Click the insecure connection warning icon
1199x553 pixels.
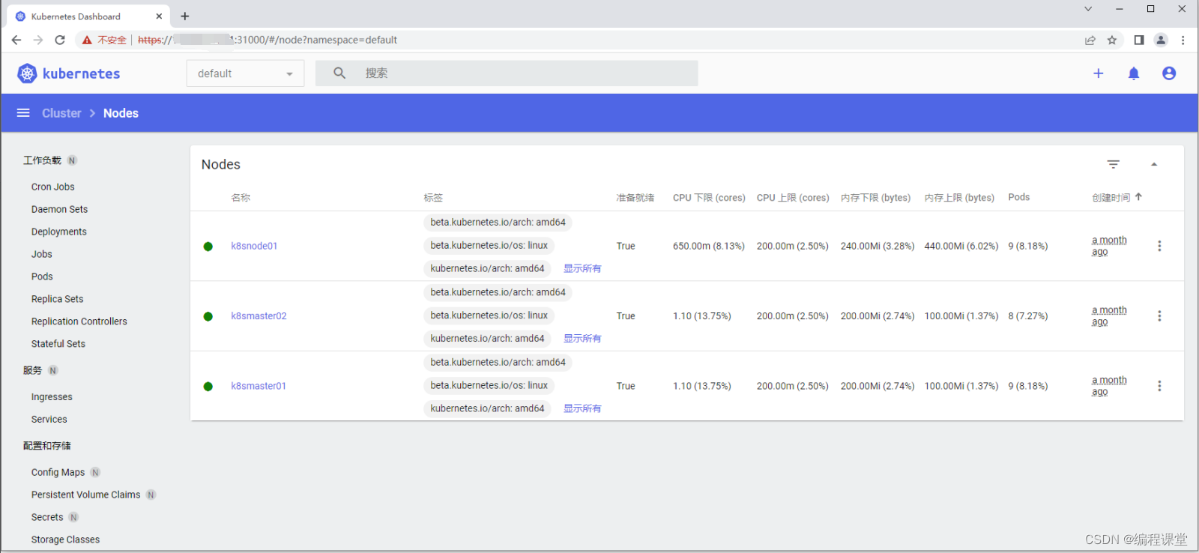click(87, 40)
